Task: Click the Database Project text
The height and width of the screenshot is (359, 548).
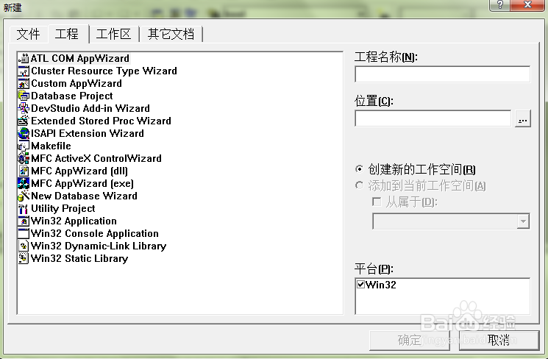Action: click(x=72, y=96)
